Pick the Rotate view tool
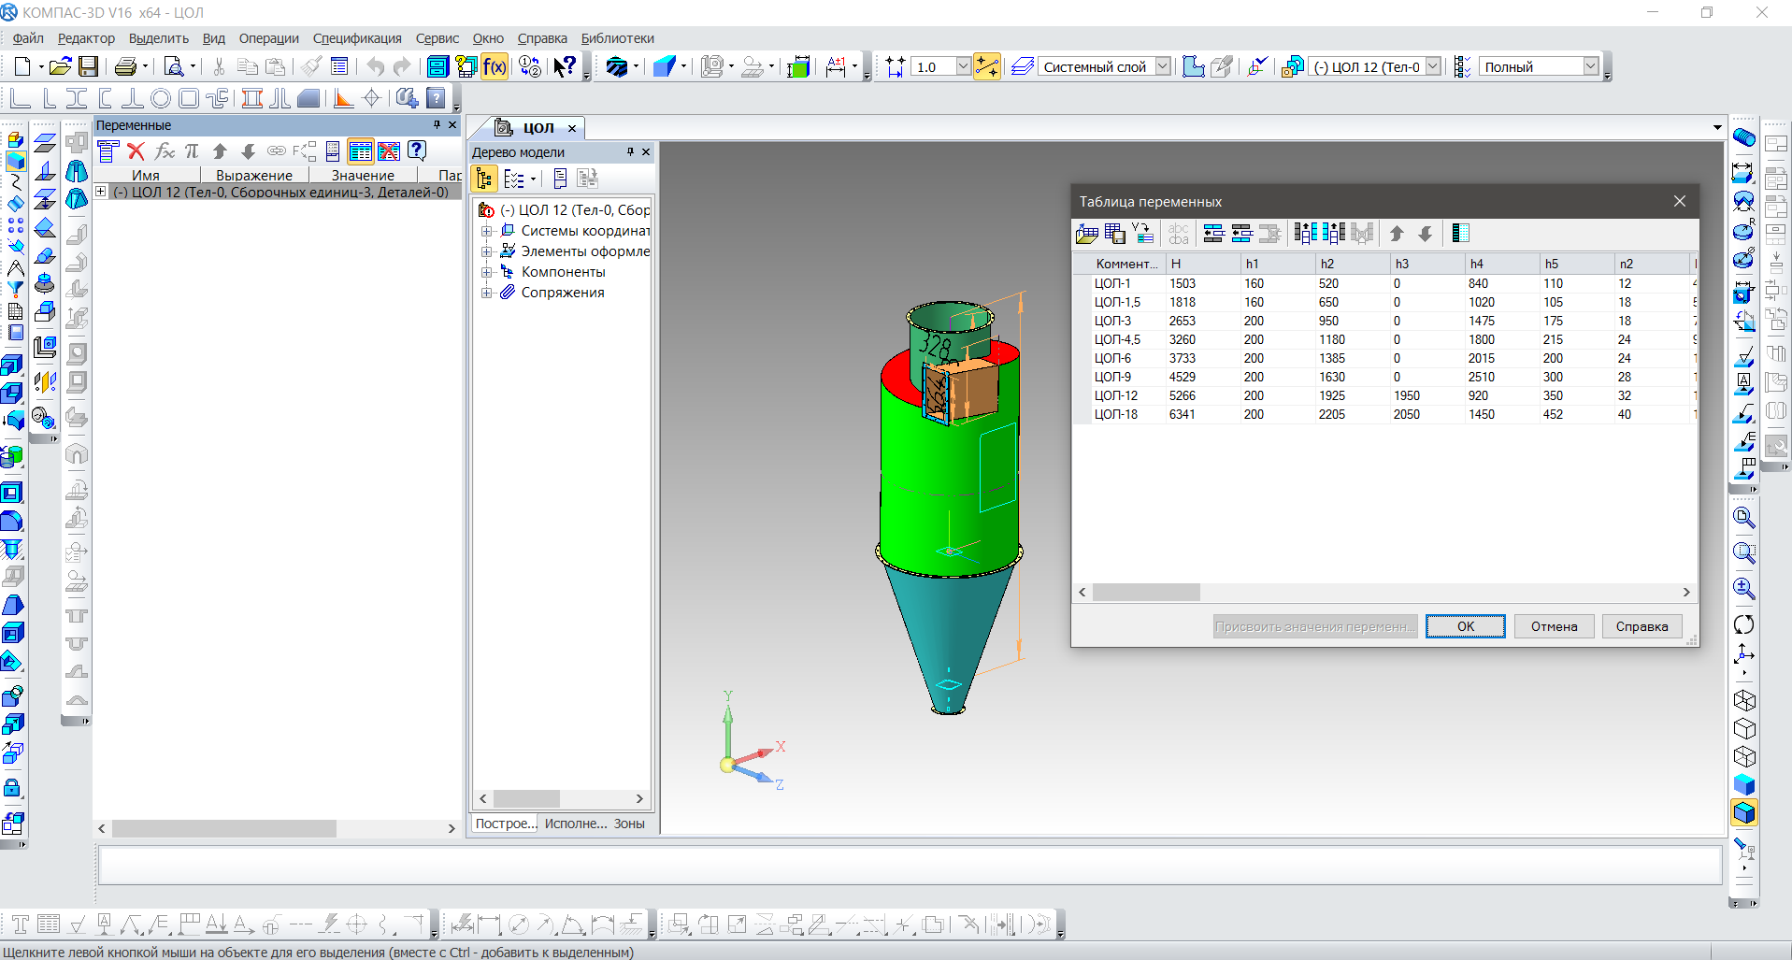This screenshot has width=1792, height=960. pos(1743,624)
